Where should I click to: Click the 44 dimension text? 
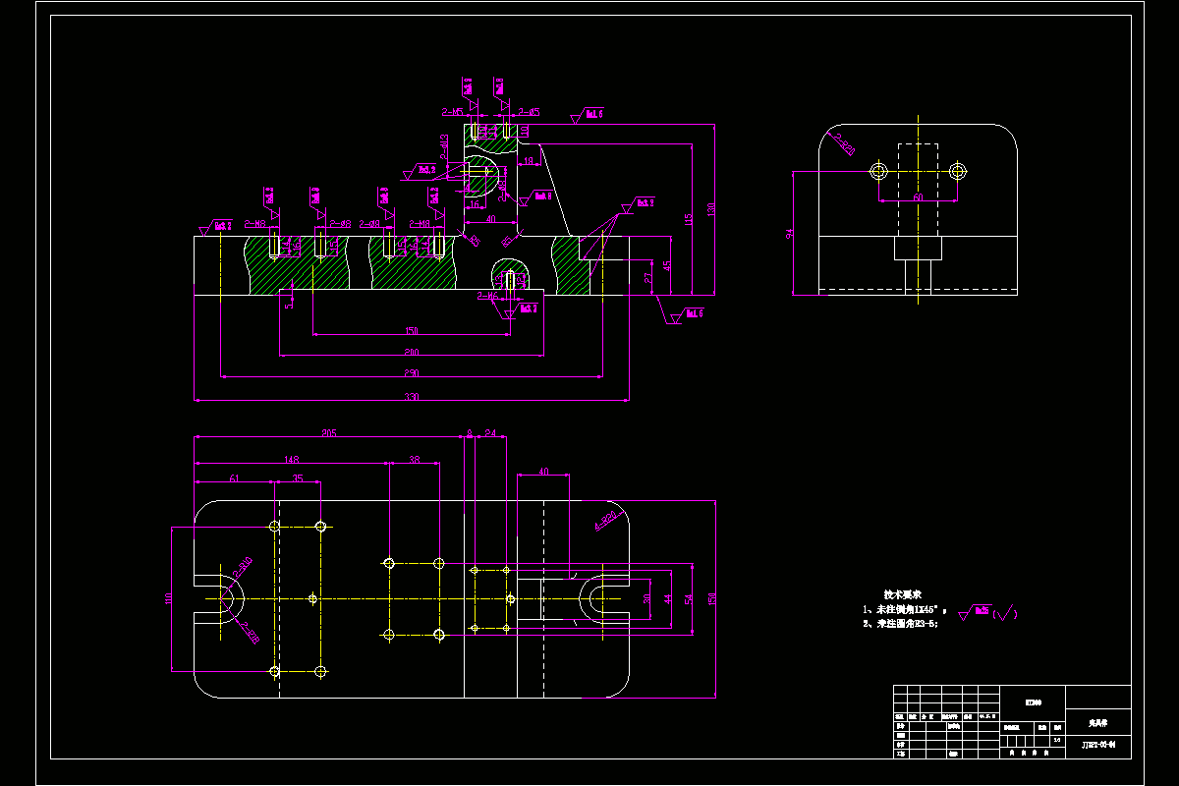point(668,598)
